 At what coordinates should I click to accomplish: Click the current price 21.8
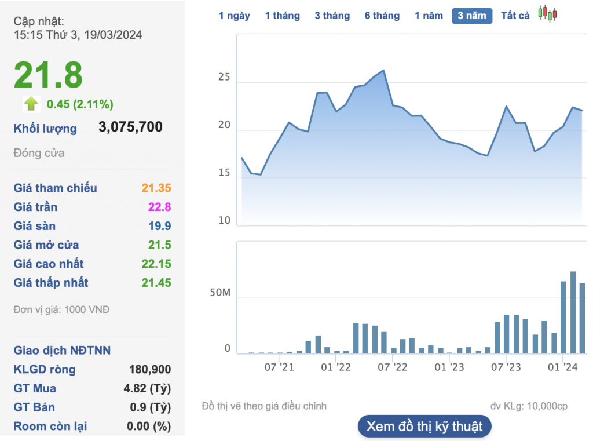[49, 75]
